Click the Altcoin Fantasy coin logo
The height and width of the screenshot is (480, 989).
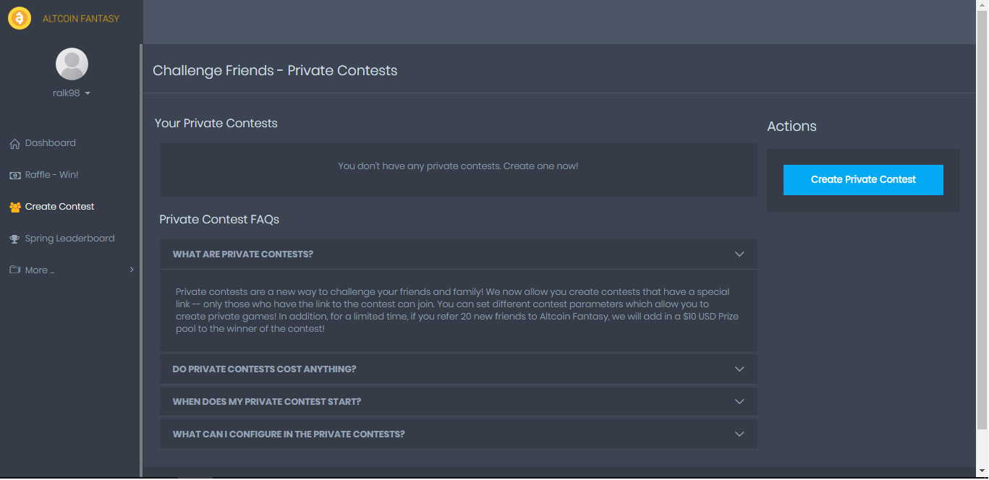[x=20, y=18]
